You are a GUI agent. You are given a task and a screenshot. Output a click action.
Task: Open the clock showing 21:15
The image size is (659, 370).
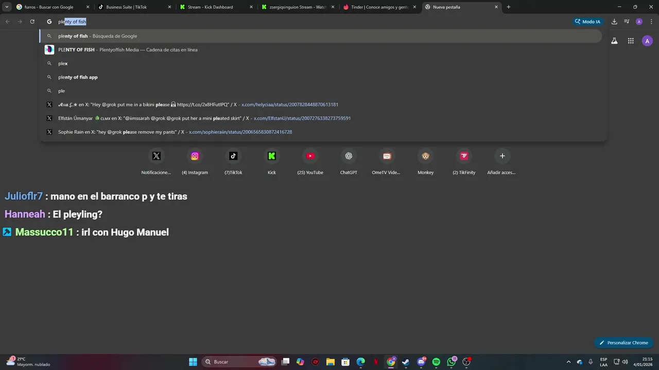[x=644, y=362]
